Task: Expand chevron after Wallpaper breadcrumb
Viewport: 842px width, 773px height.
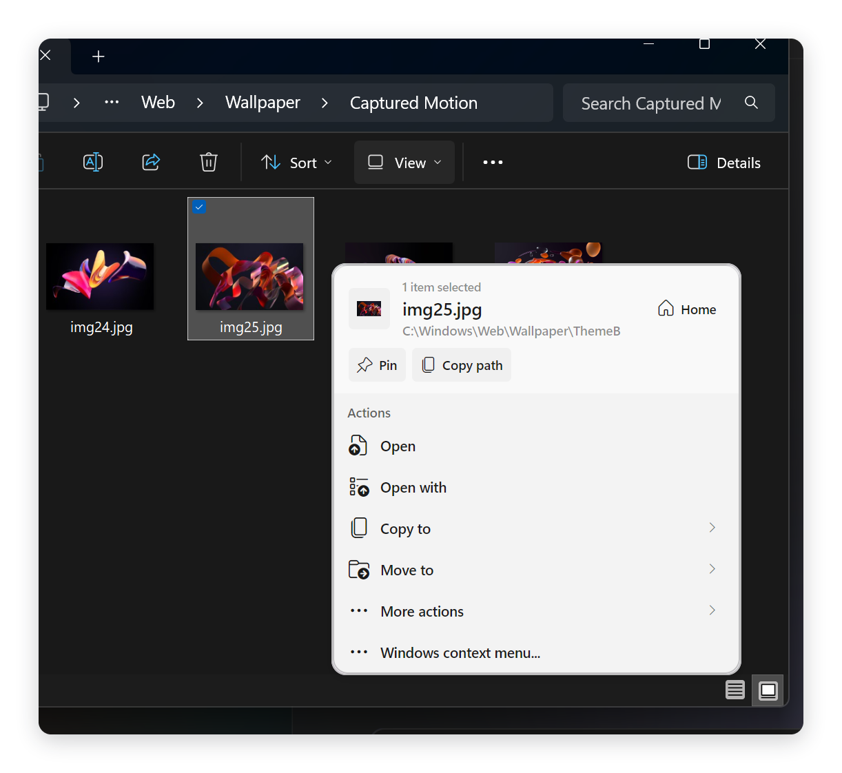Action: [325, 103]
